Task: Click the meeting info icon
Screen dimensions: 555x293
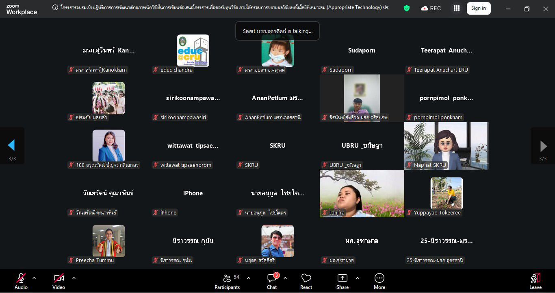Action: (55, 8)
